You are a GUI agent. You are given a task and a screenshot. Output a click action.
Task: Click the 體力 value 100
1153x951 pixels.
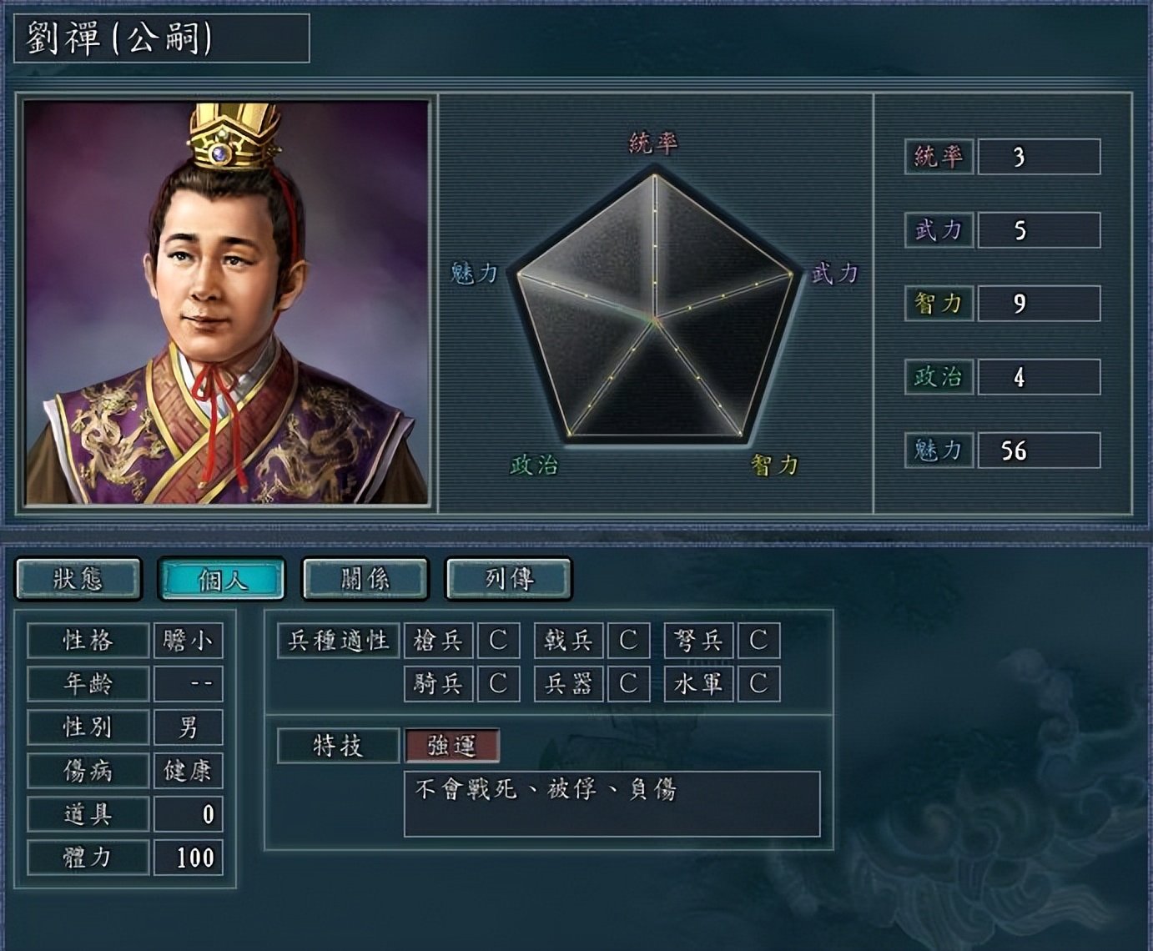[x=189, y=858]
